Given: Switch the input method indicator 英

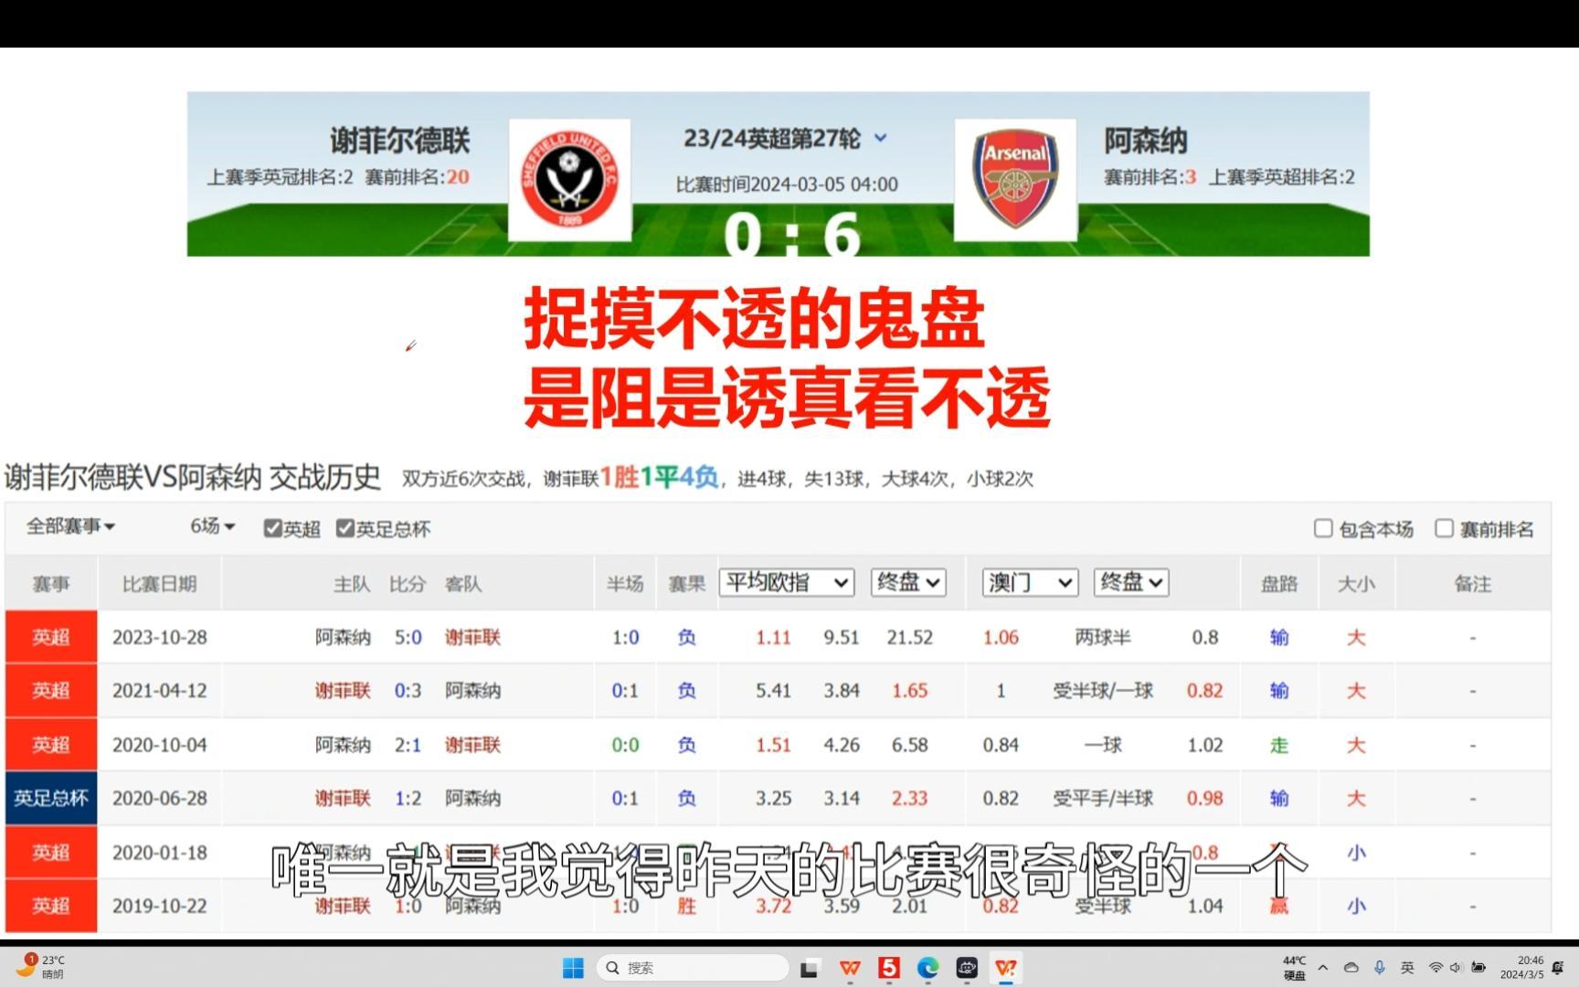Looking at the screenshot, I should pos(1407,968).
